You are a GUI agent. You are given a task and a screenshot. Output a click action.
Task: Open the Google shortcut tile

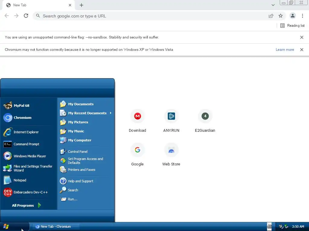point(137,154)
